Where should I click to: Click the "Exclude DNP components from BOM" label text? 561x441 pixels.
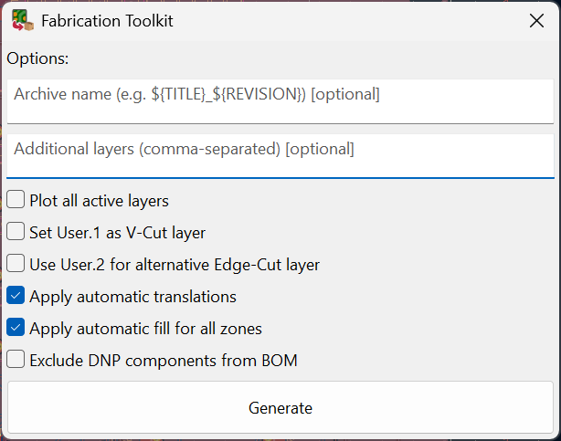click(x=163, y=360)
